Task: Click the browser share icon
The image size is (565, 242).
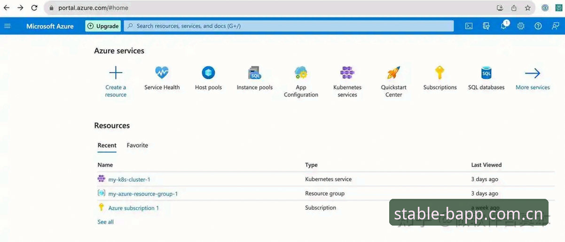Action: [514, 8]
